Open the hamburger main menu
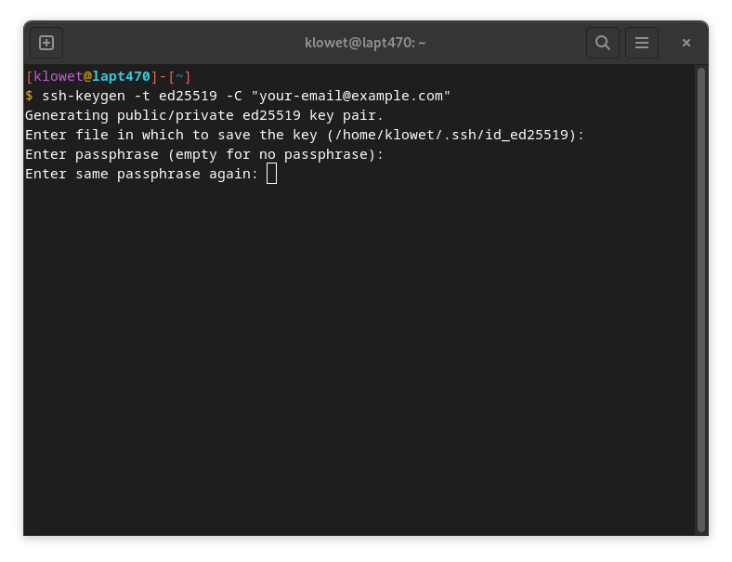The width and height of the screenshot is (732, 562). (641, 43)
